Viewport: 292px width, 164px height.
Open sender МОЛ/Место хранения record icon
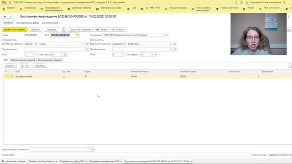(x=87, y=44)
